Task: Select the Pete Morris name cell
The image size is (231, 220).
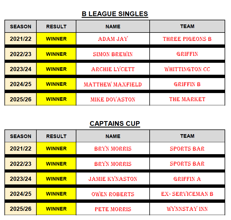Action: [x=113, y=209]
